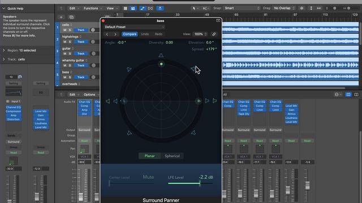Image resolution: width=362 pixels, height=203 pixels.
Task: Switch the mixer to the wide strip view icon
Action: (356, 95)
